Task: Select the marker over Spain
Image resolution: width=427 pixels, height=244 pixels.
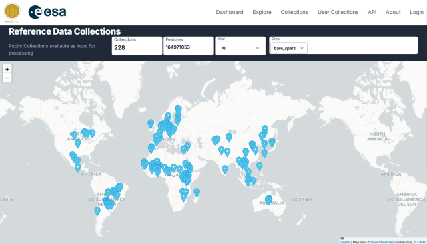Action: click(x=151, y=148)
